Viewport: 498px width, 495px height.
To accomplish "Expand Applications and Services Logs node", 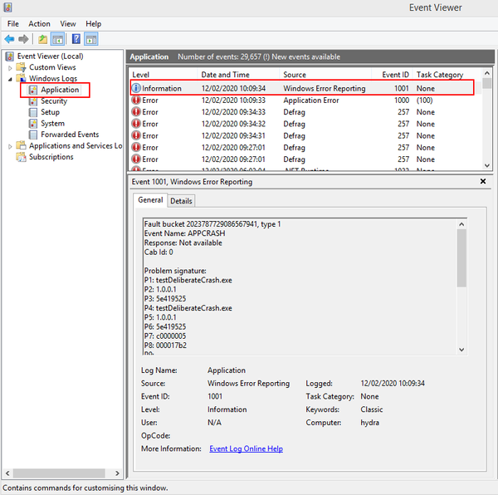I will tap(11, 146).
